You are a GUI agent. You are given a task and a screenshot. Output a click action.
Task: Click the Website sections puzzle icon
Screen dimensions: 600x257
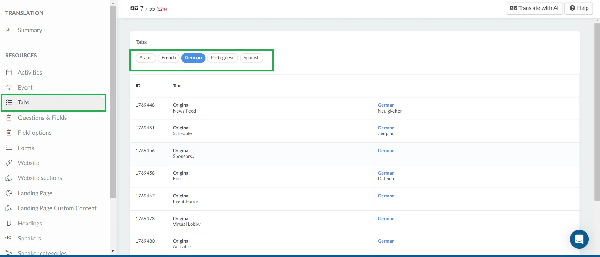(9, 178)
